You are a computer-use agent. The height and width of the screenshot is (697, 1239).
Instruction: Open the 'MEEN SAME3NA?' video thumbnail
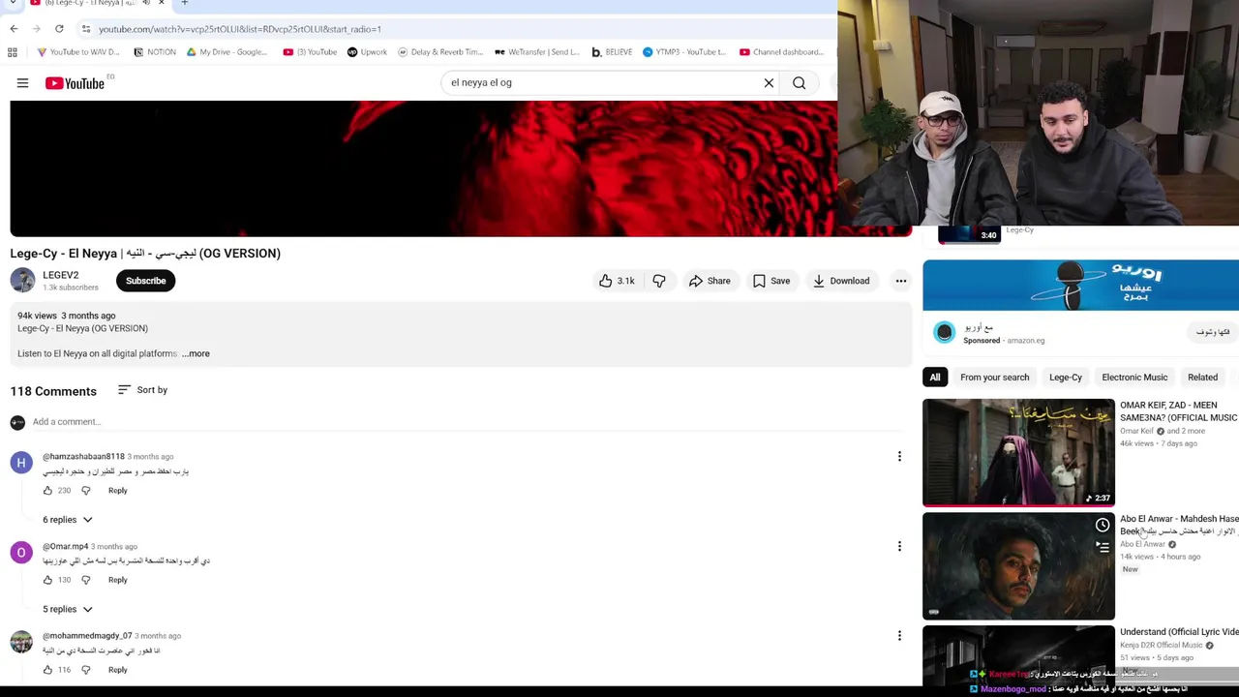click(1018, 452)
